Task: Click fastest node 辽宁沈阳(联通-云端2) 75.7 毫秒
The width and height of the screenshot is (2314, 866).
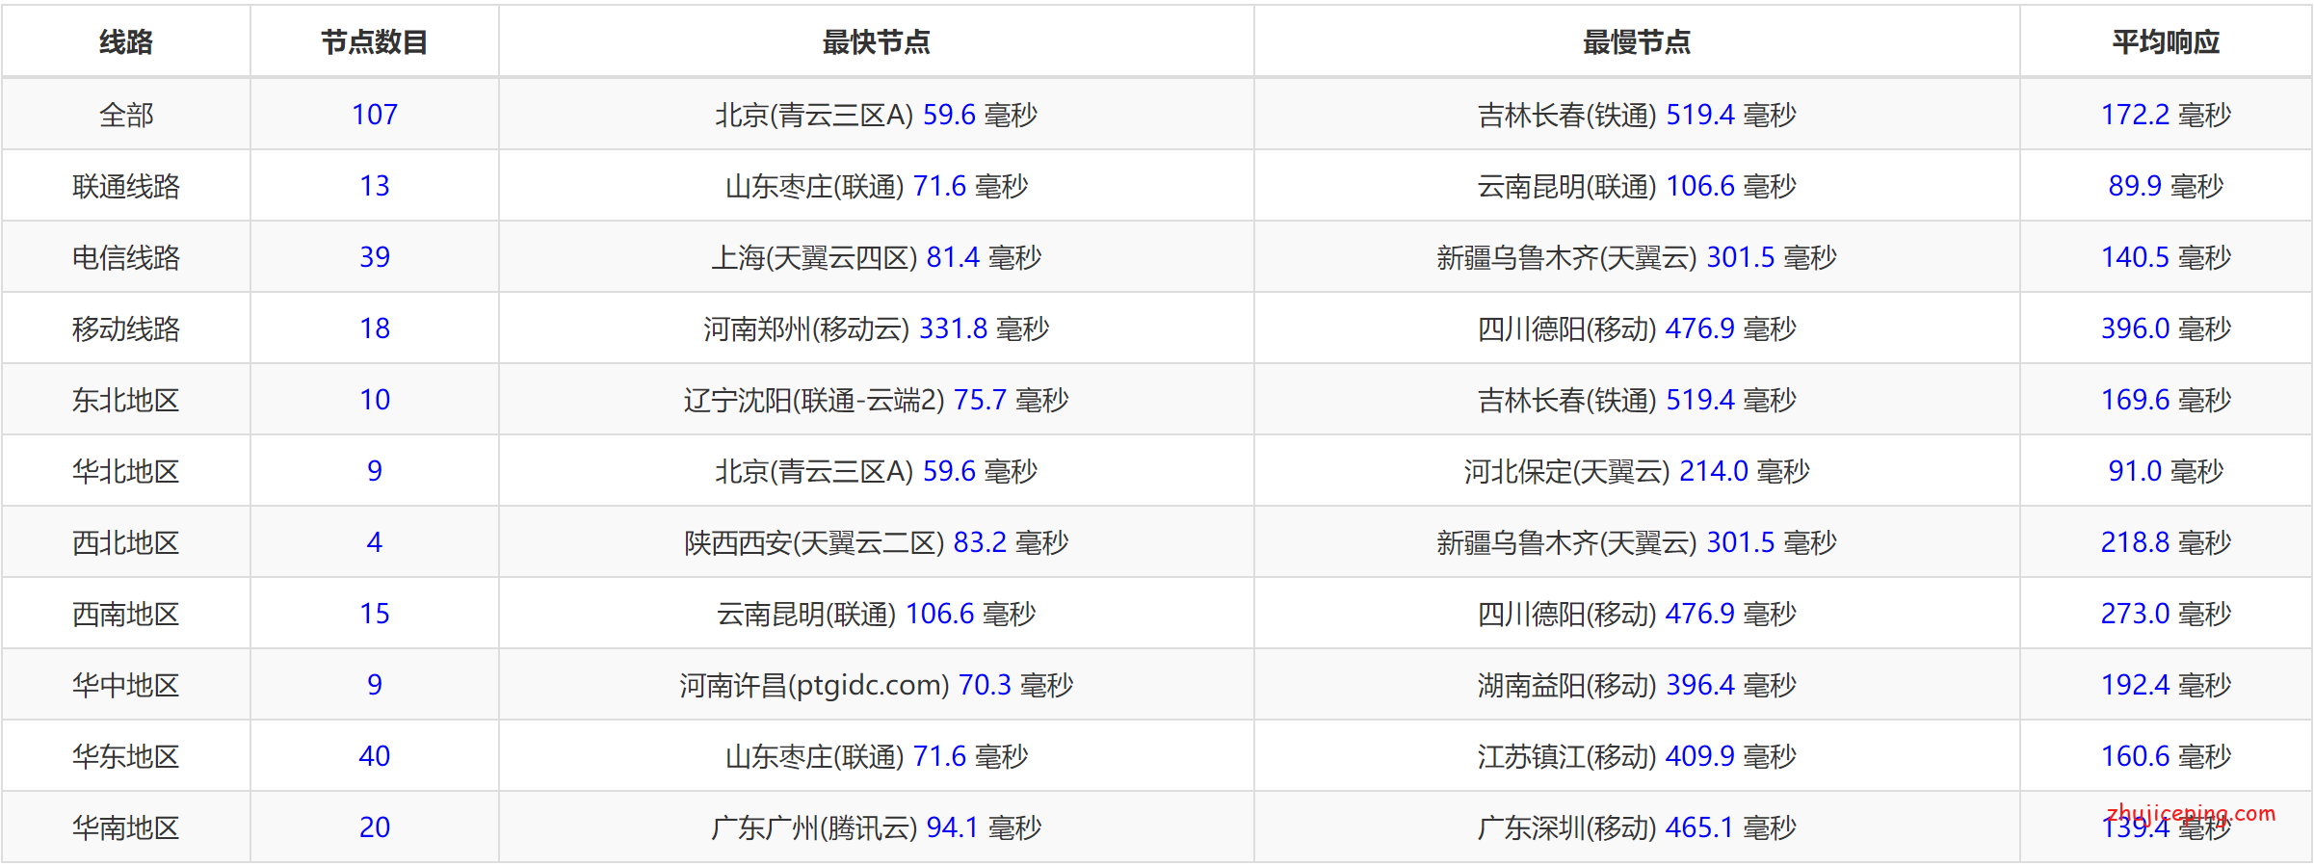Action: (876, 400)
